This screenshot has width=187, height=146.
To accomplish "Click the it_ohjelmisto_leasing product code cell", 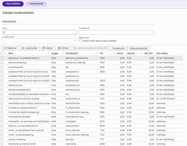I will click(x=77, y=112).
